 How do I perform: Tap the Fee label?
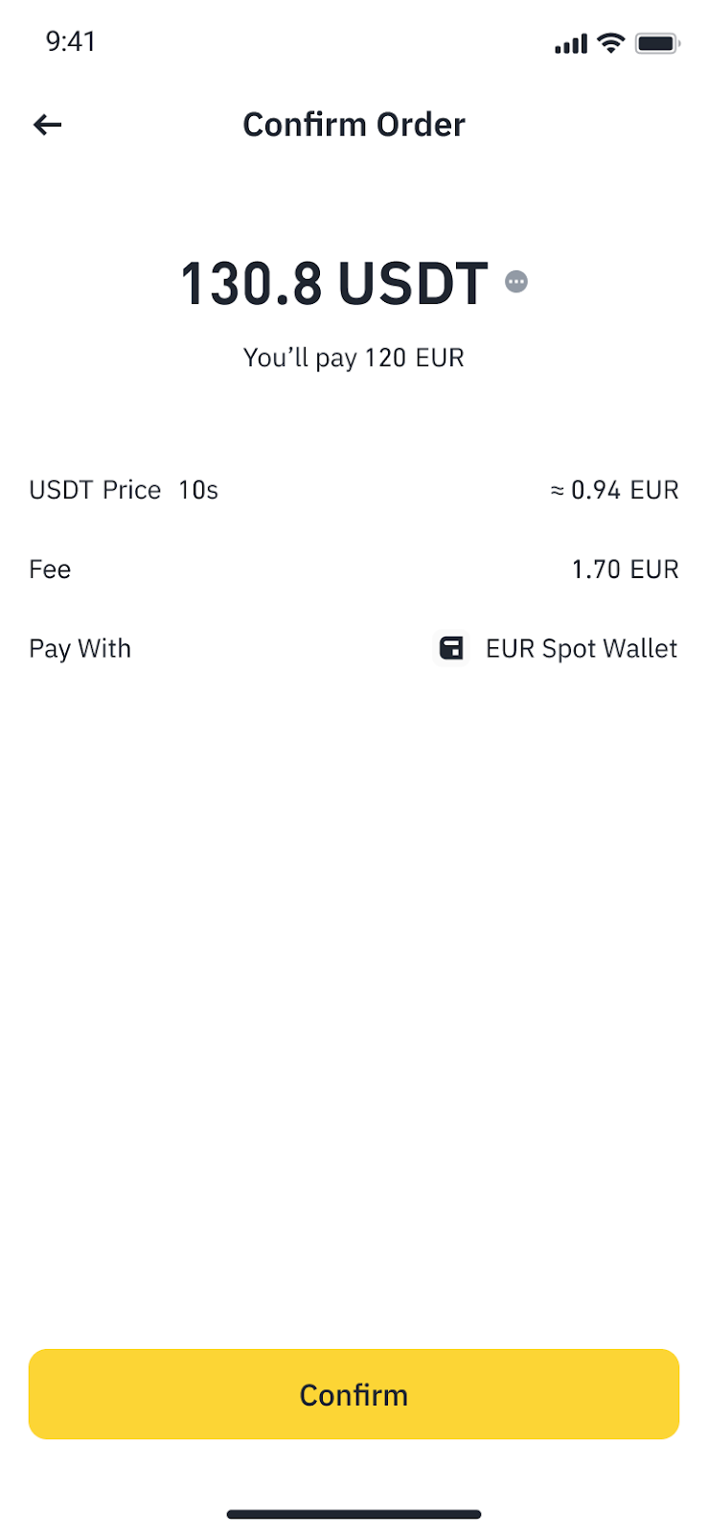click(x=50, y=569)
